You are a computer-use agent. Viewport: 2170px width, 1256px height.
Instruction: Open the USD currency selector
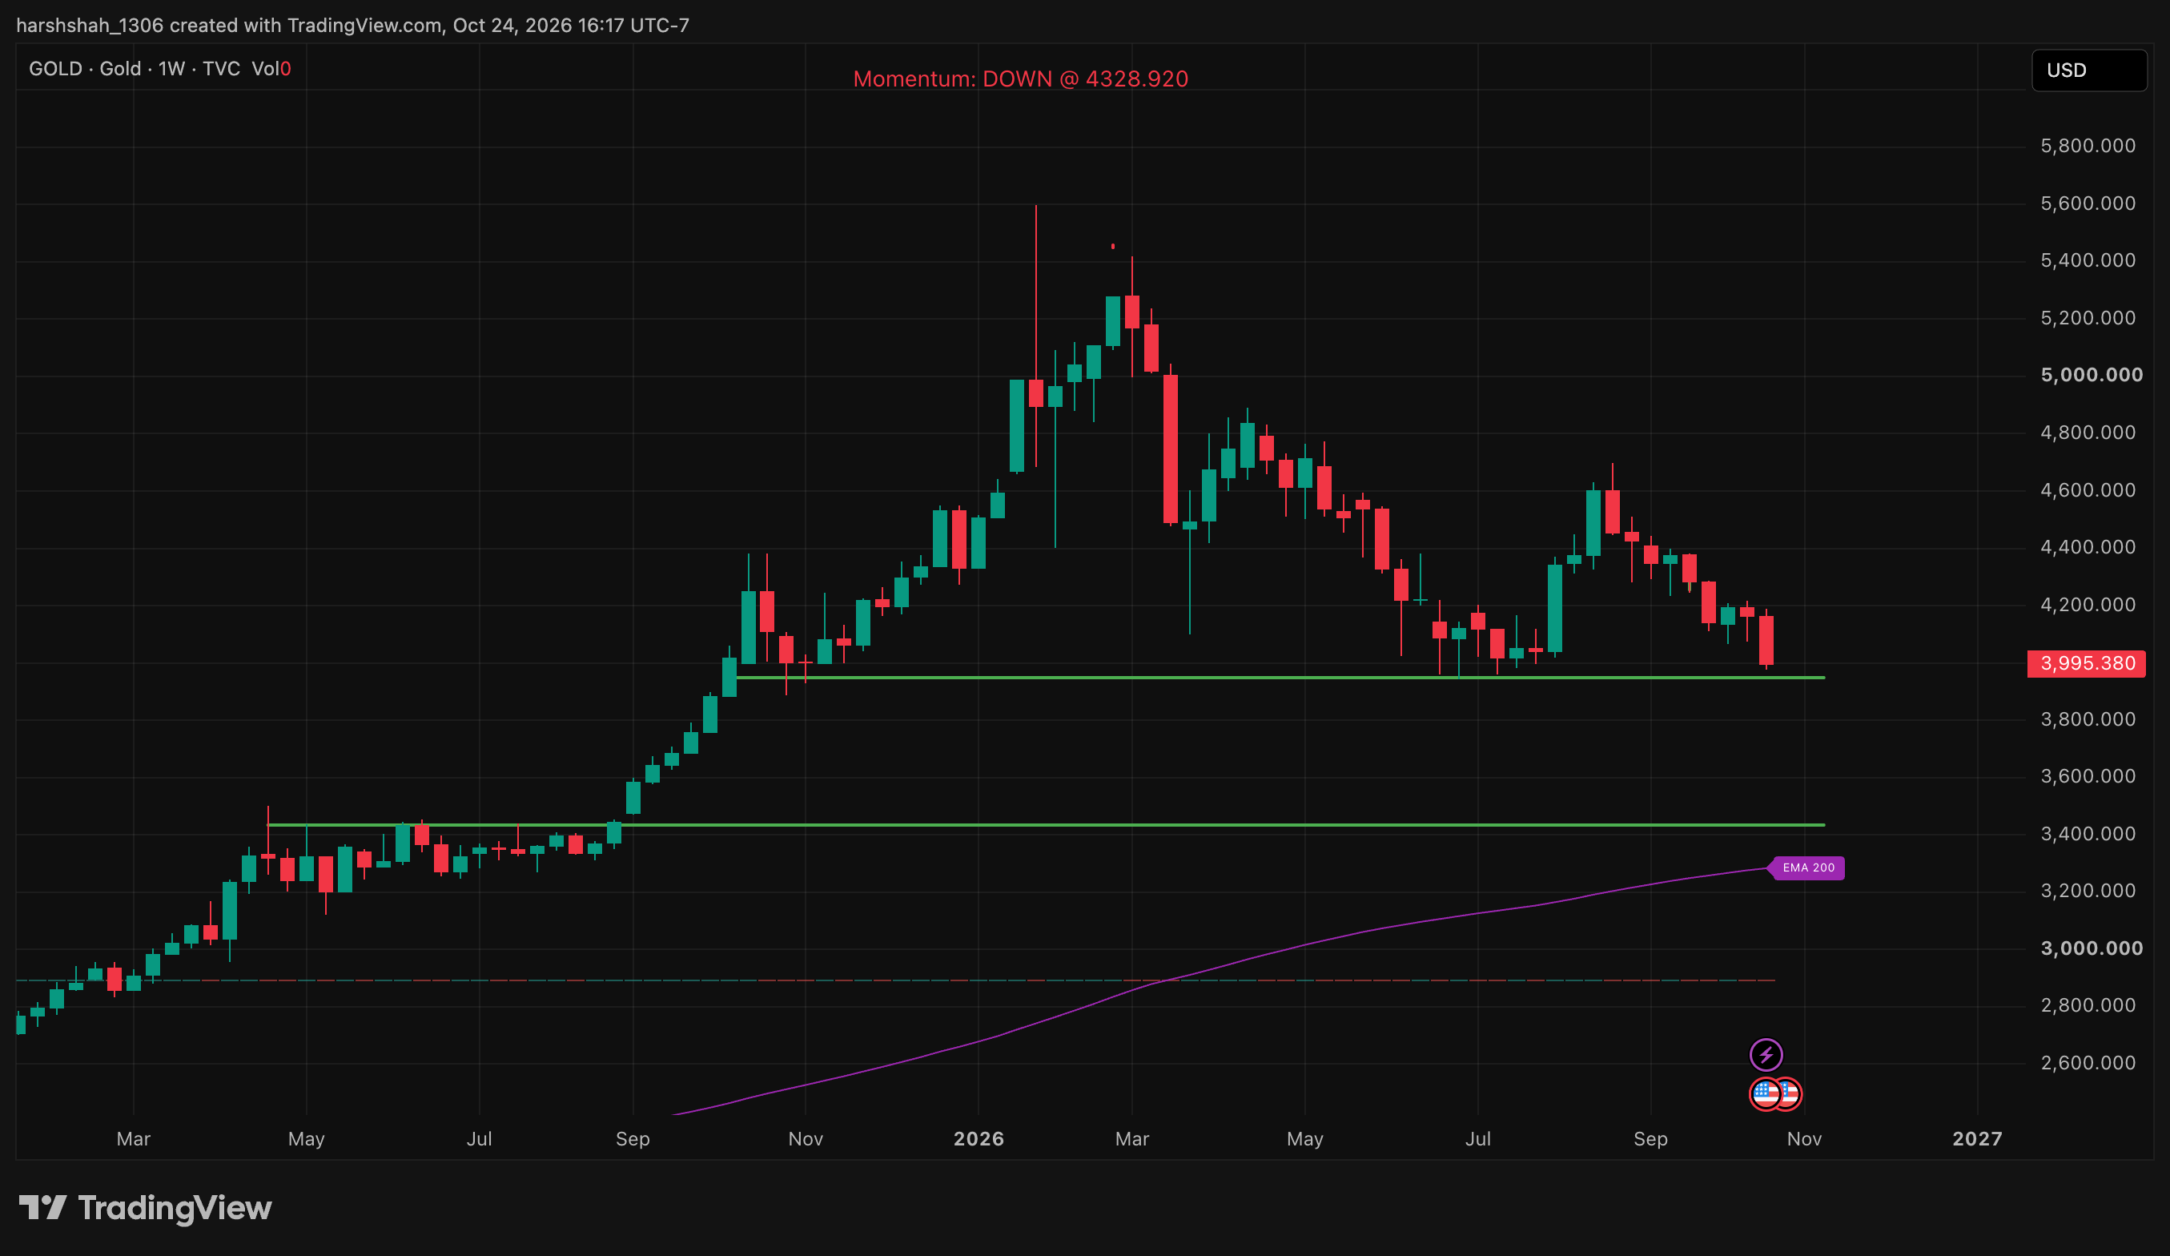click(2088, 70)
